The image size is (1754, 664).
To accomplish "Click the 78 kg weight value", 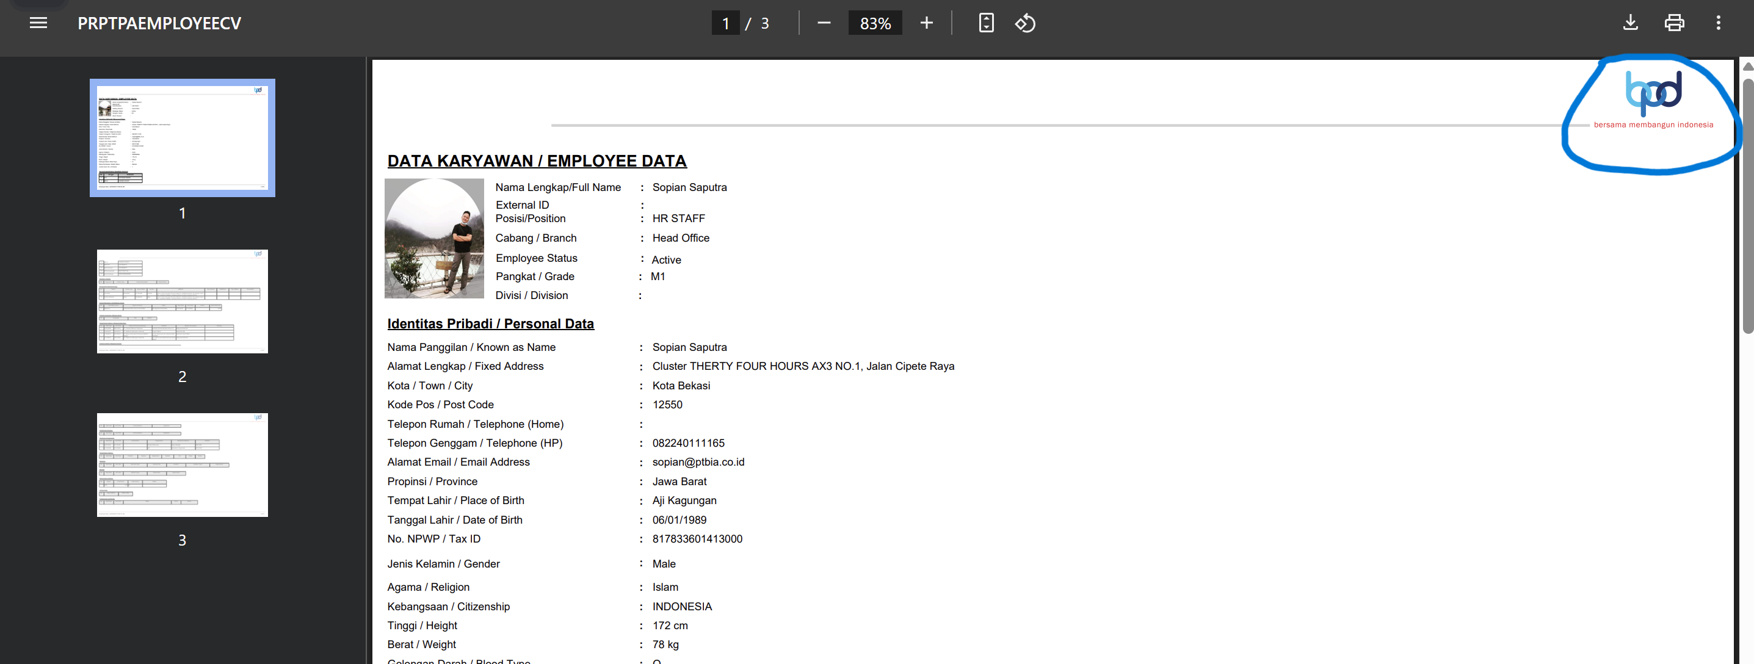I will [x=665, y=645].
